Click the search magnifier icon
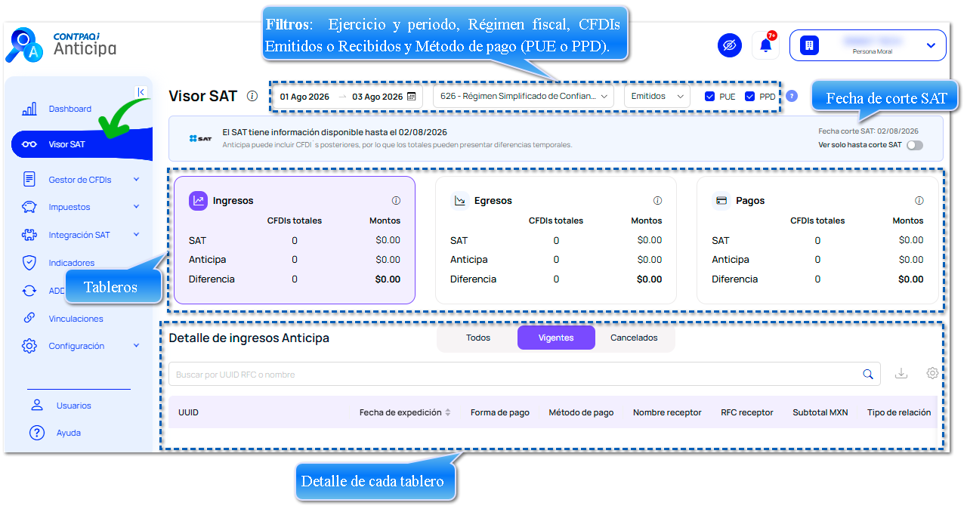This screenshot has height=509, width=967. click(x=868, y=374)
